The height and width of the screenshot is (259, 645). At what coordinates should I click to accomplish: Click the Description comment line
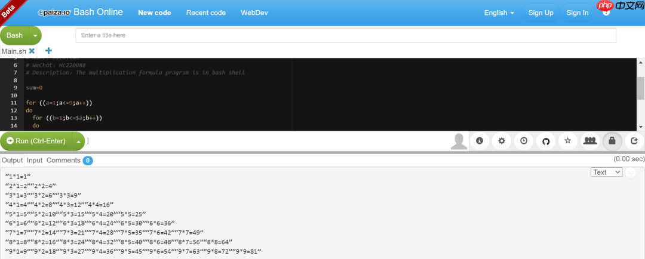coord(136,72)
